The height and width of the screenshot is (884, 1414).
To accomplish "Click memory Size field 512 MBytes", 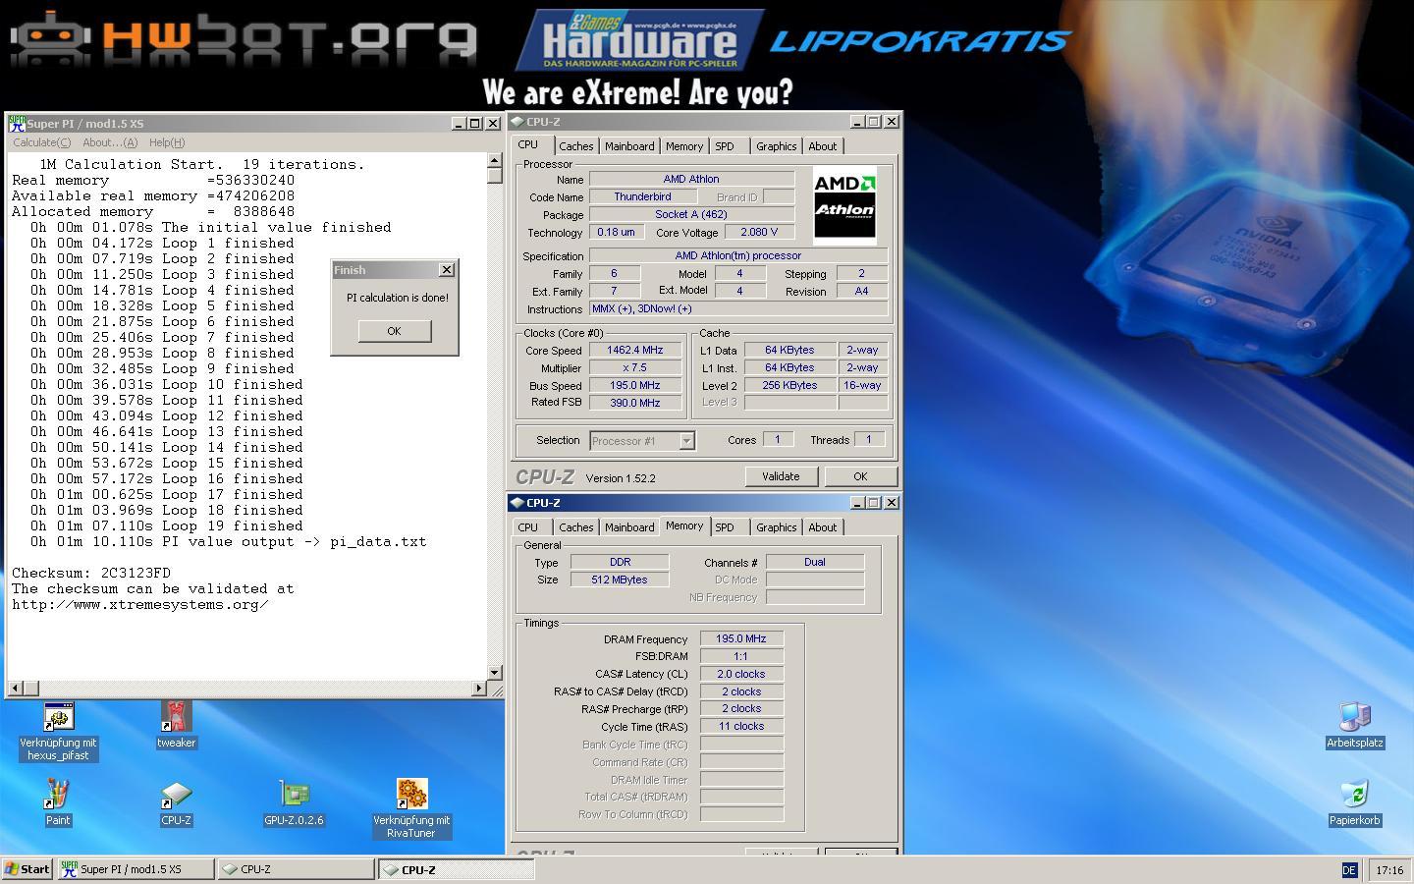I will pyautogui.click(x=620, y=580).
